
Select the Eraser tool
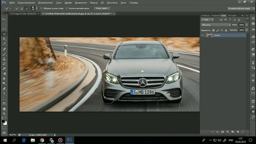coord(4,69)
